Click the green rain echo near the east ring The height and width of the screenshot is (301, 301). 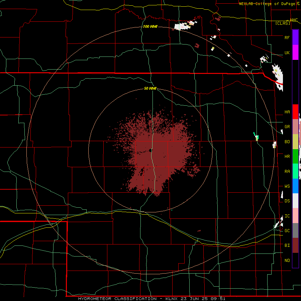pyautogui.click(x=256, y=136)
